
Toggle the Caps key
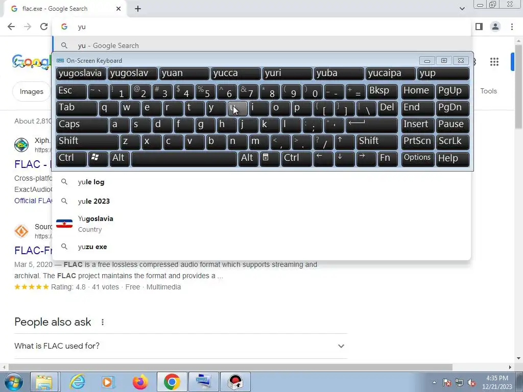[x=82, y=125]
